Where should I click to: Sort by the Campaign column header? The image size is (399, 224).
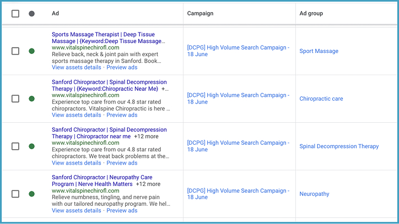(200, 13)
